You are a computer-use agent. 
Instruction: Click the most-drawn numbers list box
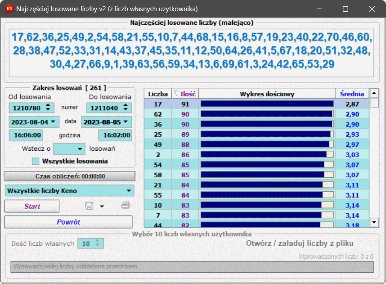[191, 53]
